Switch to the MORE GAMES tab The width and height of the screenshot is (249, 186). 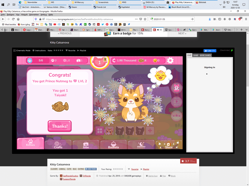click(205, 55)
